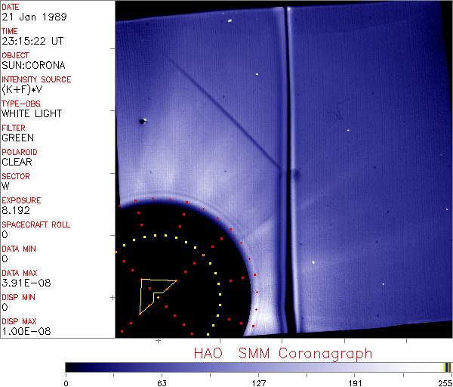Click the exposure value 8.192
453x387 pixels.
[16, 210]
